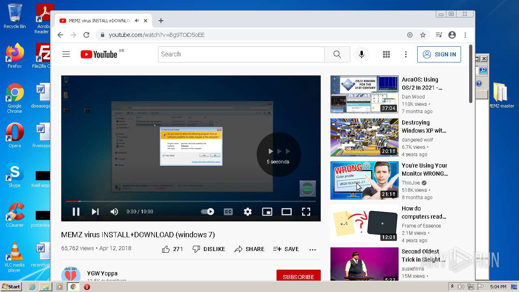This screenshot has height=292, width=519.
Task: Open Windows Explorer from taskbar
Action: [46, 287]
